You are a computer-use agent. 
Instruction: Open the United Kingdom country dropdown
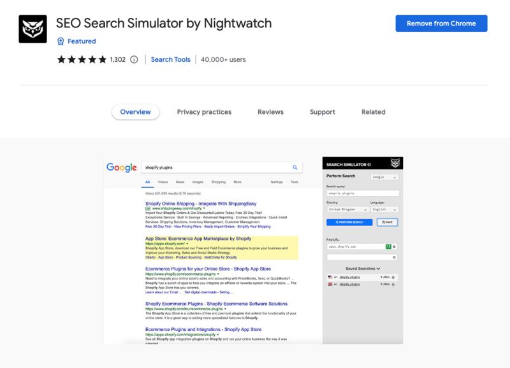347,209
